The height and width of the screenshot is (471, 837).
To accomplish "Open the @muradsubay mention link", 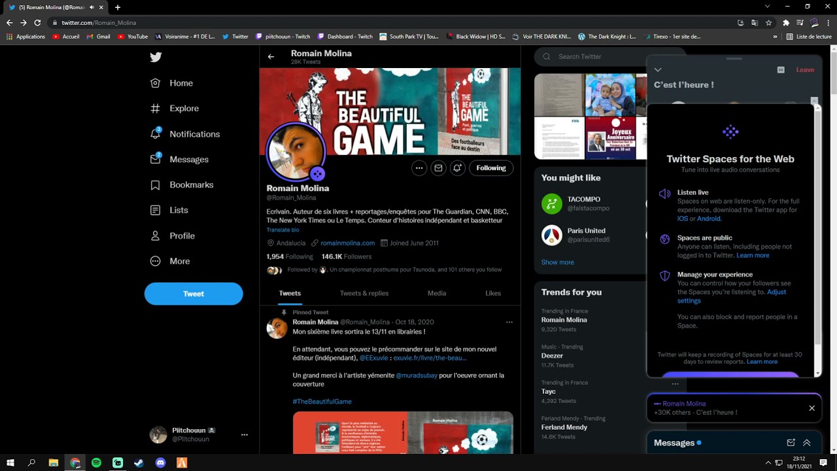I will (417, 375).
